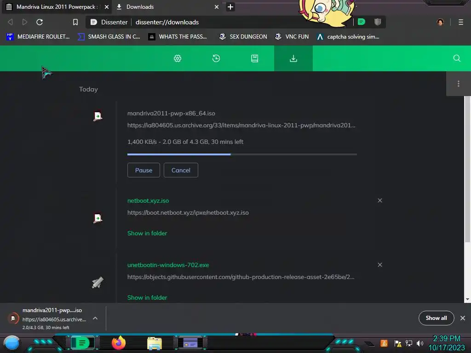Select Downloads tab icon in green toolbar
471x353 pixels.
(293, 58)
